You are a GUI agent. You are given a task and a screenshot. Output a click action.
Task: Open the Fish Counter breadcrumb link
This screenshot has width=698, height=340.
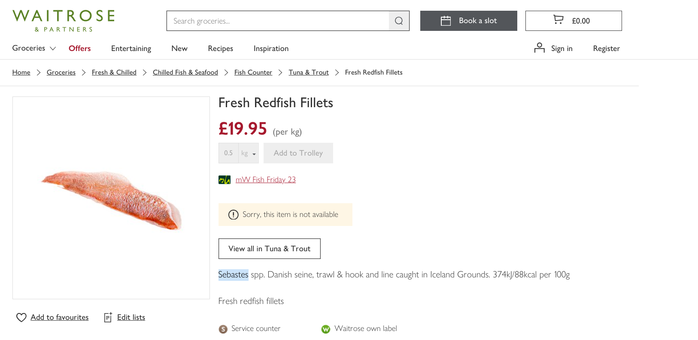coord(253,72)
